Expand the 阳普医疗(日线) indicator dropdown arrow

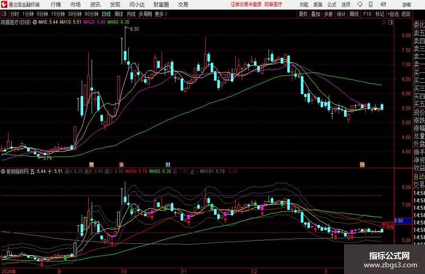click(x=35, y=22)
